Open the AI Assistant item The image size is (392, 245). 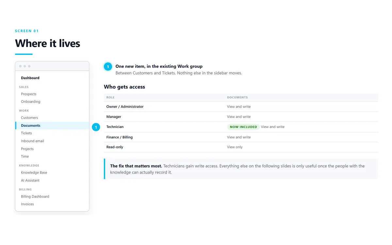pos(30,180)
